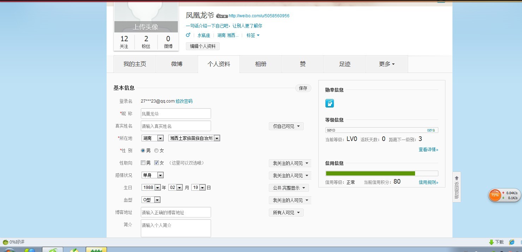Click the 0%好评 rating icon in status bar
The height and width of the screenshot is (252, 522).
5,242
